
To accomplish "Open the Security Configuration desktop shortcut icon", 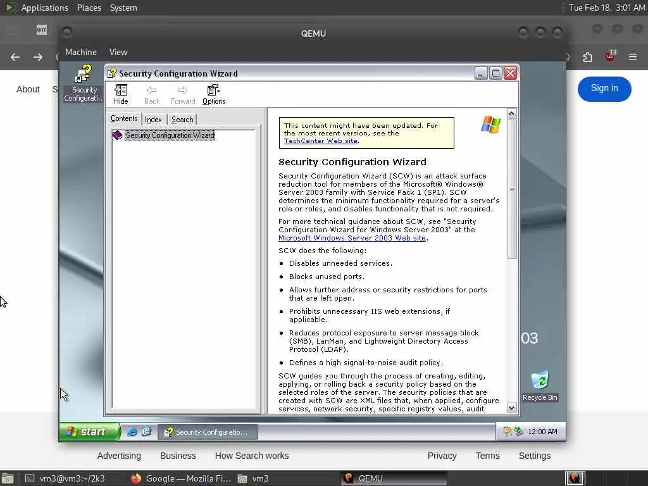I will [x=84, y=82].
